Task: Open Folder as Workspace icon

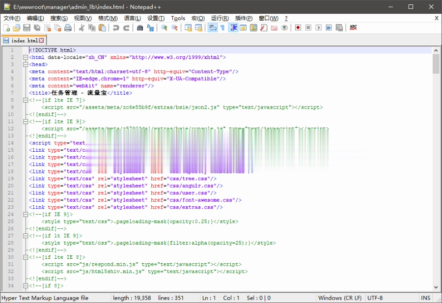Action: (x=274, y=28)
